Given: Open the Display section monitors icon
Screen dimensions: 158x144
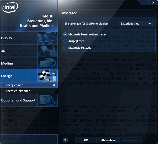Looking at the screenshot, I should click(x=48, y=38).
